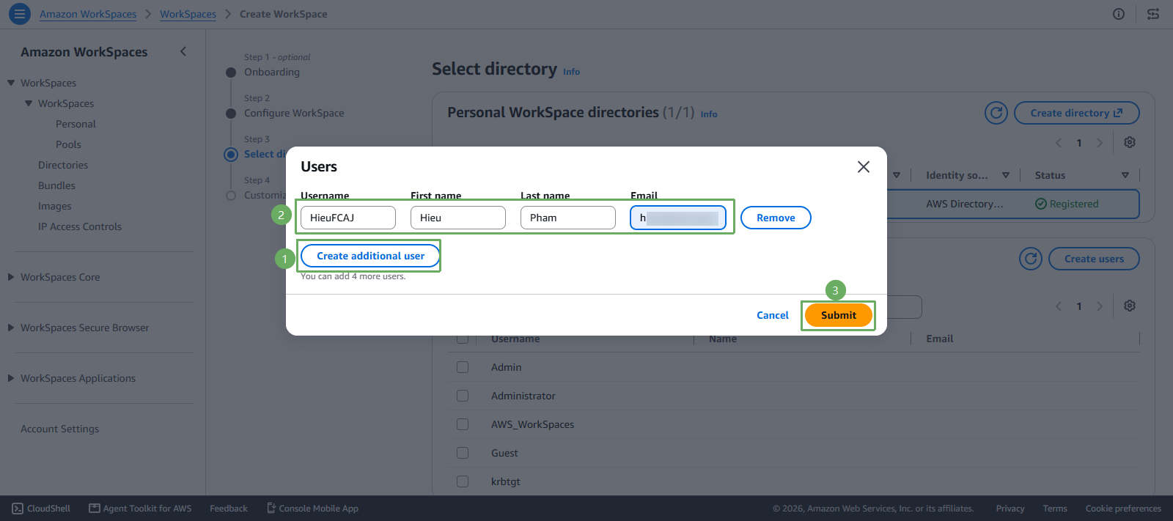
Task: Open Bundles in the sidebar
Action: pyautogui.click(x=56, y=185)
